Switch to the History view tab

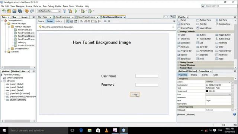coord(59,21)
